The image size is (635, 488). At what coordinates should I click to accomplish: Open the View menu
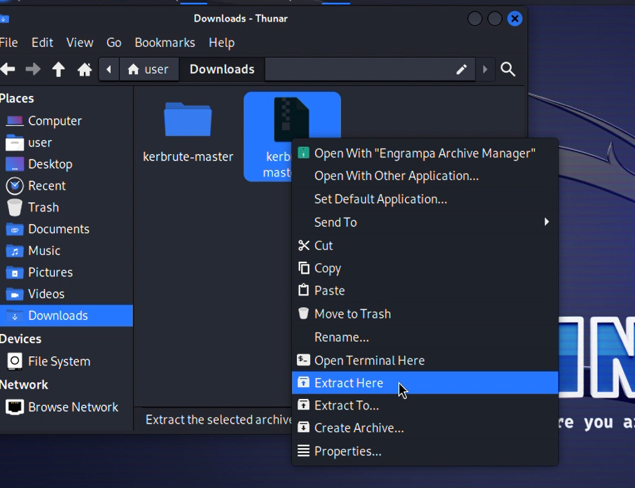pos(80,43)
